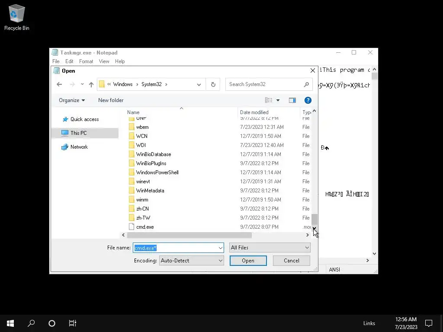The width and height of the screenshot is (443, 332).
Task: Expand breadcrumb arrow after System32
Action: [x=166, y=84]
